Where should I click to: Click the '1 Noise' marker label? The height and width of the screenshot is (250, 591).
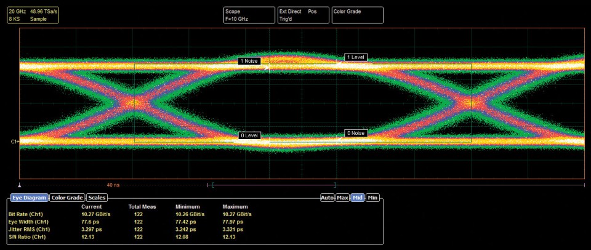coord(251,61)
